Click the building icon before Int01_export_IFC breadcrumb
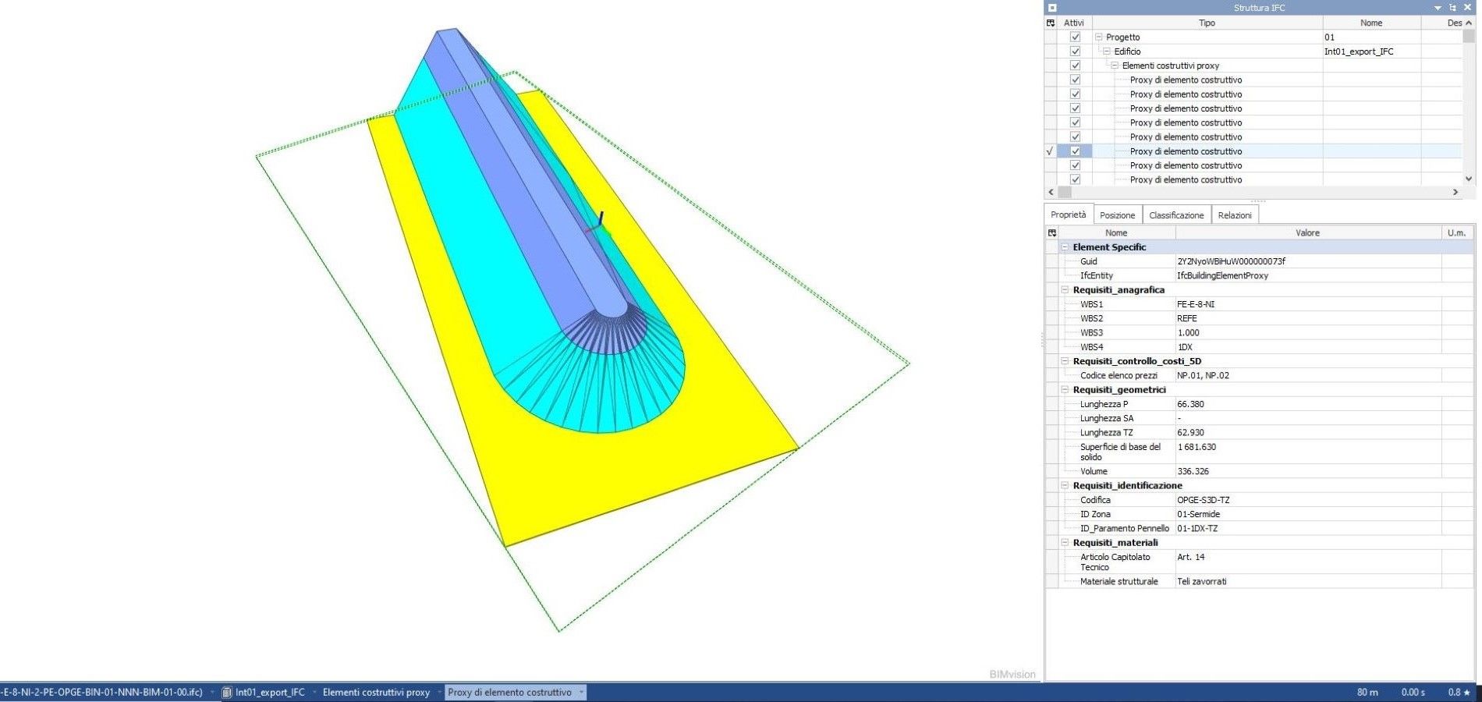This screenshot has height=702, width=1482. click(227, 692)
